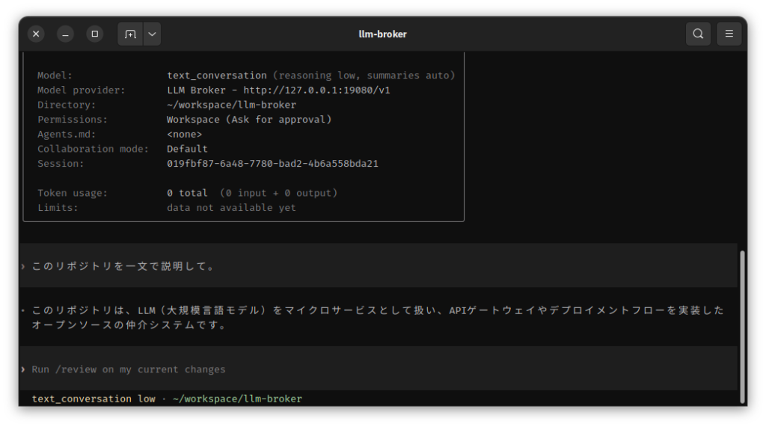Screen dimensions: 766x427
Task: Click the model value text_conversation
Action: 217,76
